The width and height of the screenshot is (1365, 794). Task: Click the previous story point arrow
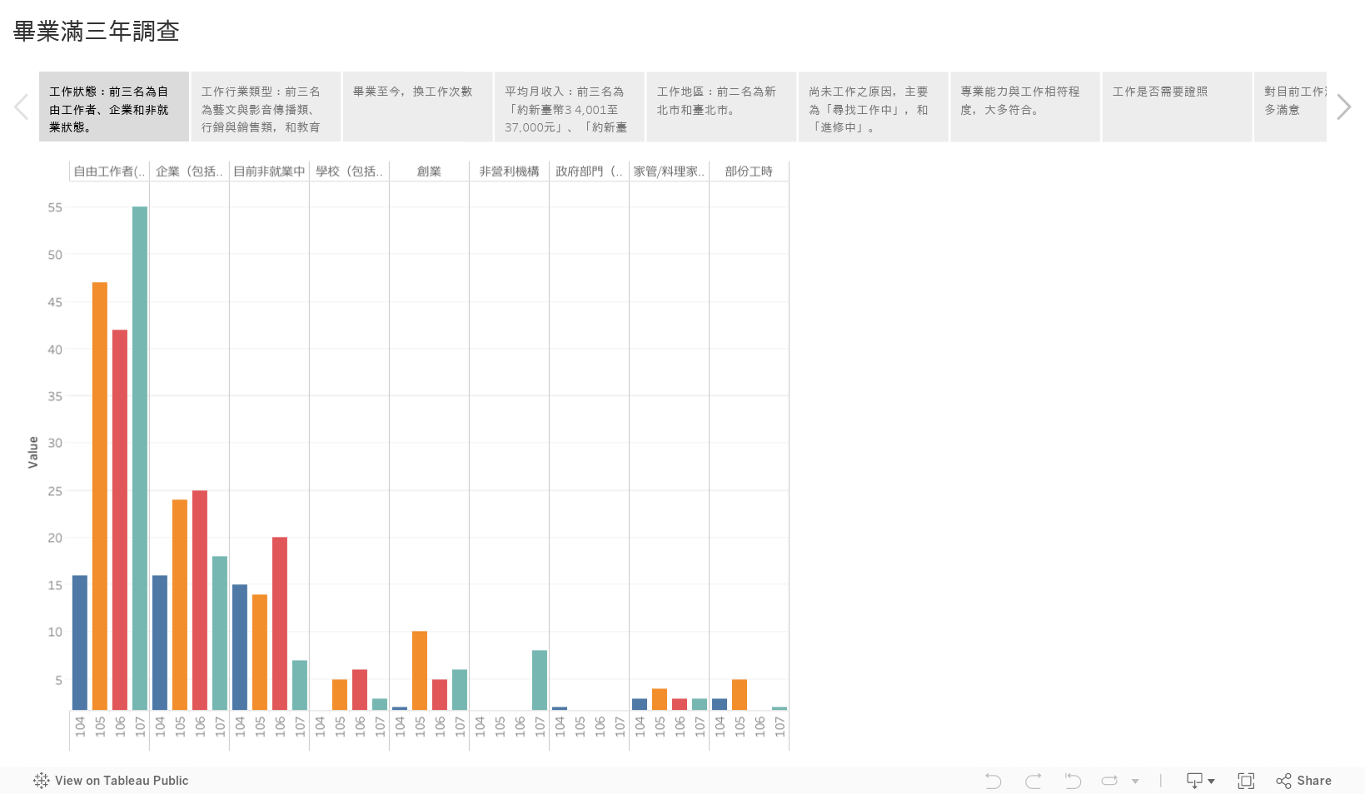22,107
